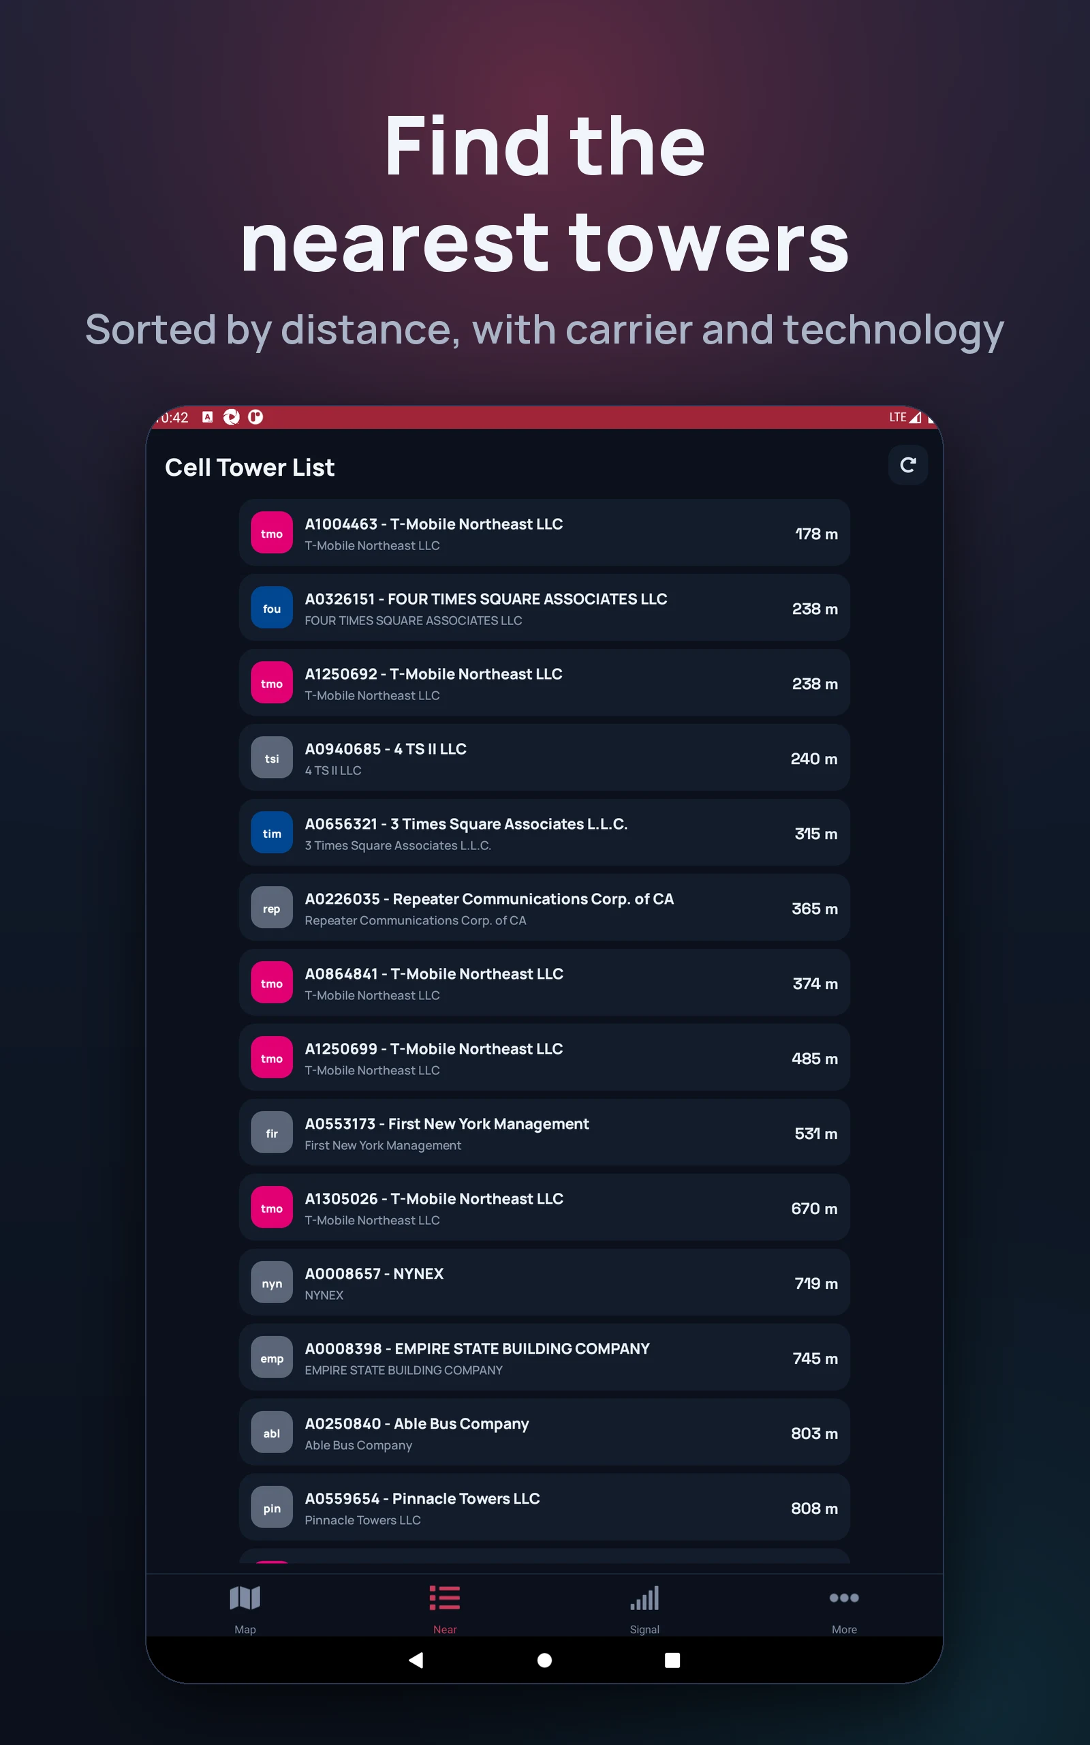Select tower A1250699 - T-Mobile Northeast LLC
The height and width of the screenshot is (1745, 1090).
pos(544,1058)
